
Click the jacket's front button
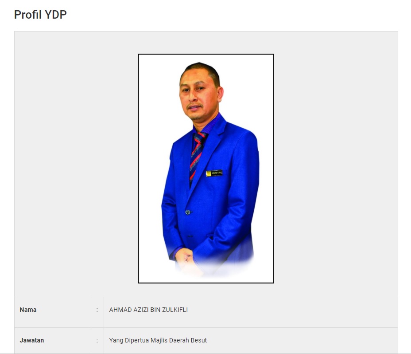pyautogui.click(x=188, y=212)
